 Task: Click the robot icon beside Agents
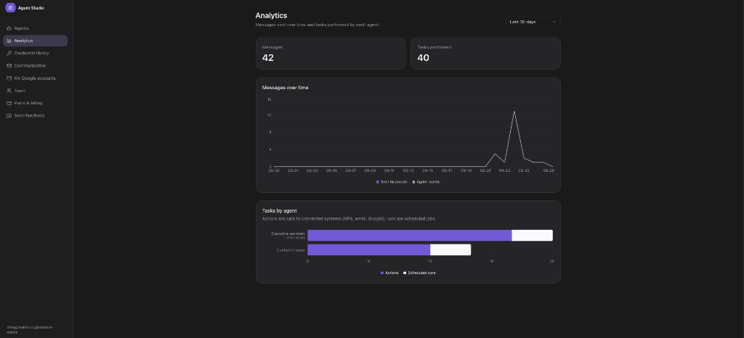click(x=9, y=28)
